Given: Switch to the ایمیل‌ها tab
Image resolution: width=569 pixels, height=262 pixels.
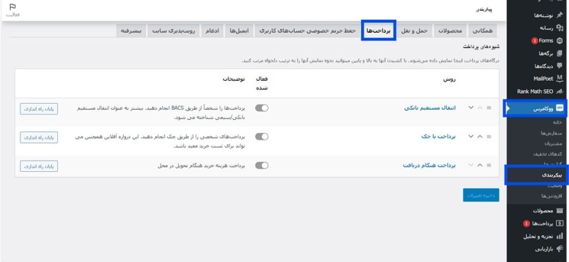Looking at the screenshot, I should tap(239, 31).
